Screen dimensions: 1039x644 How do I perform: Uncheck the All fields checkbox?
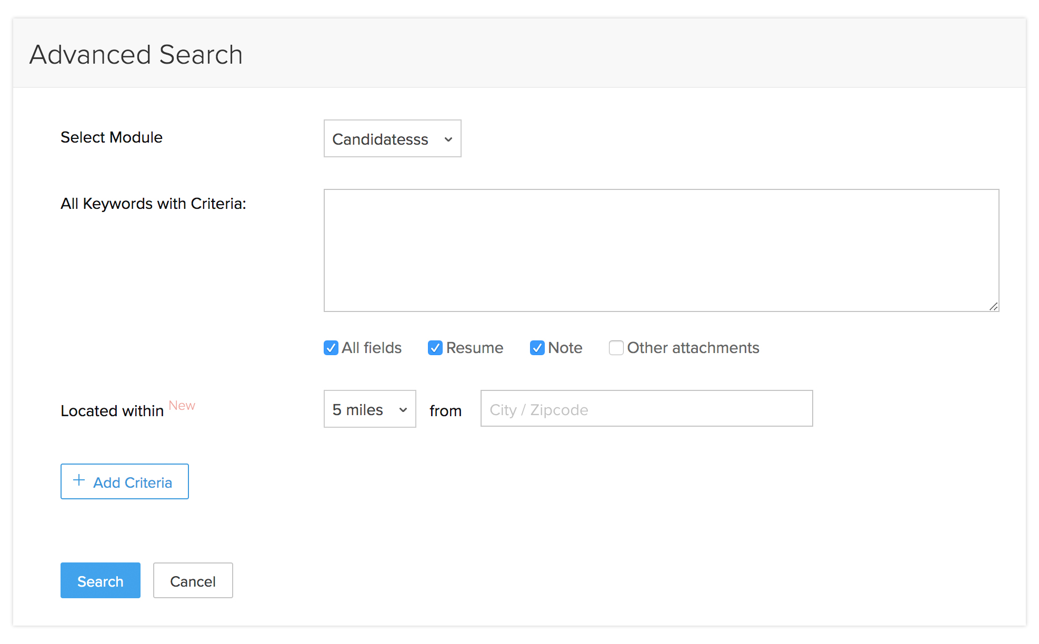click(x=331, y=348)
